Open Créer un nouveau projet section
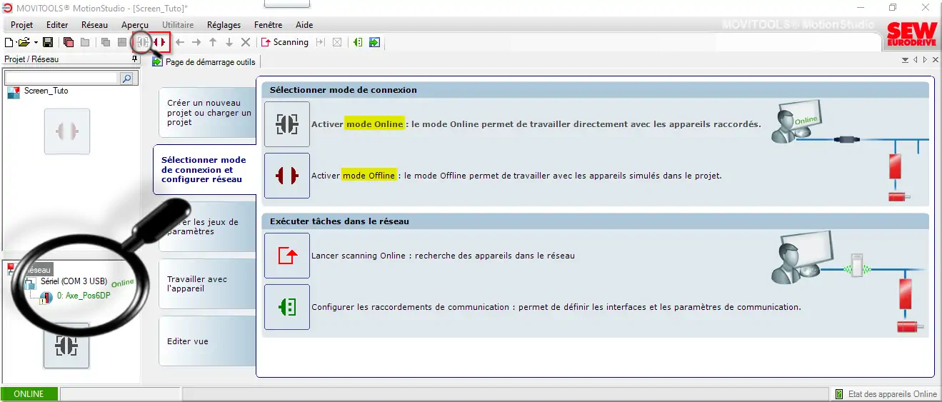 point(207,113)
